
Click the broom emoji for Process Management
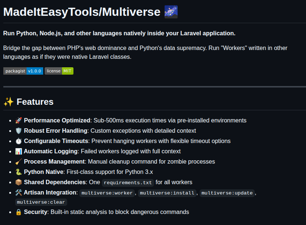point(18,162)
